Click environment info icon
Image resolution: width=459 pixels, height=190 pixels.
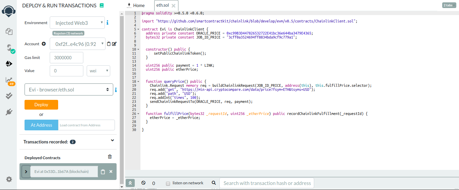pos(108,23)
